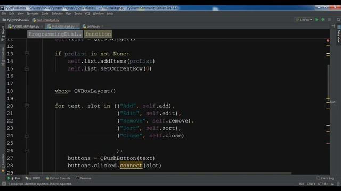Click fold end marker on line 15
Image resolution: width=341 pixels, height=191 pixels.
tap(27, 68)
